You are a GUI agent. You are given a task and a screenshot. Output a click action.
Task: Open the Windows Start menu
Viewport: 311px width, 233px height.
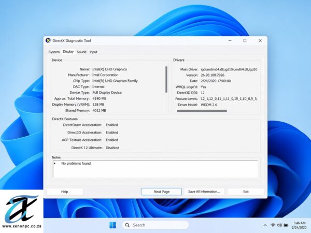(112, 225)
